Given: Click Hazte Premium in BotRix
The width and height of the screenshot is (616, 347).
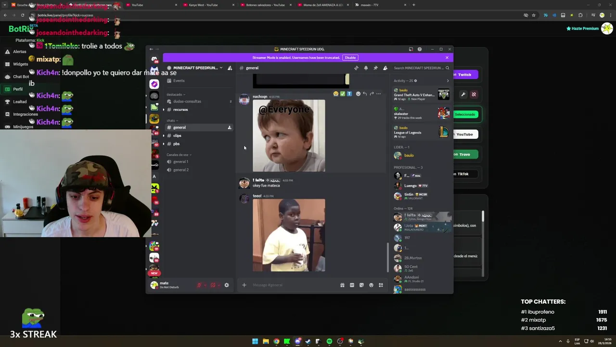Looking at the screenshot, I should click(x=582, y=28).
